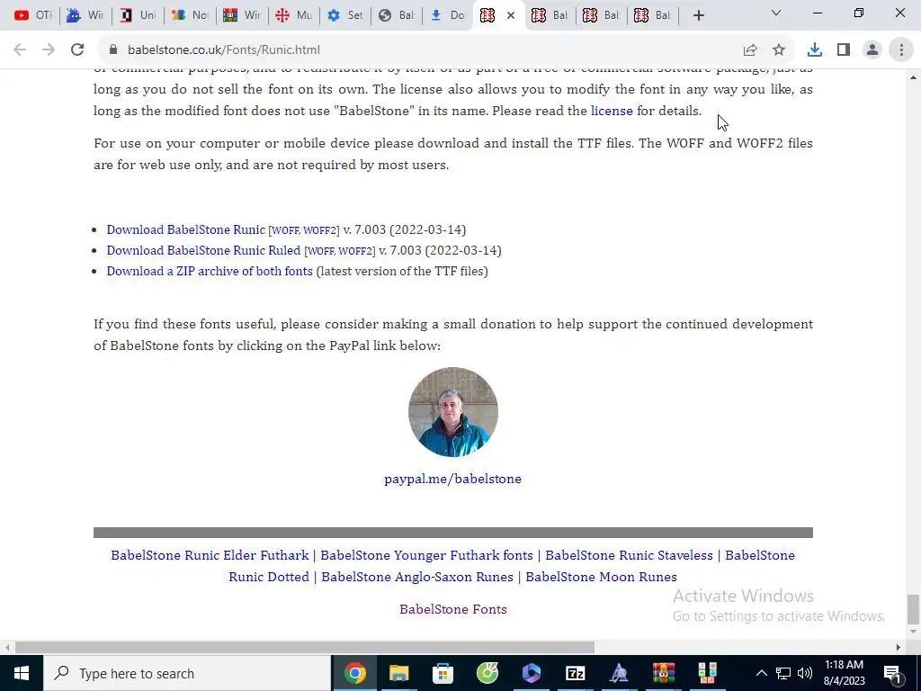Image resolution: width=921 pixels, height=691 pixels.
Task: Open the WinRAR taskbar icon
Action: pyautogui.click(x=663, y=673)
